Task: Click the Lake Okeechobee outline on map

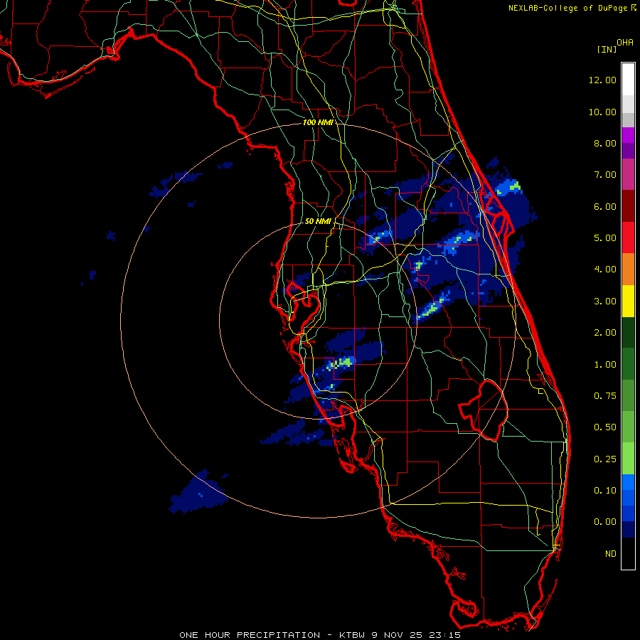Action: click(484, 410)
